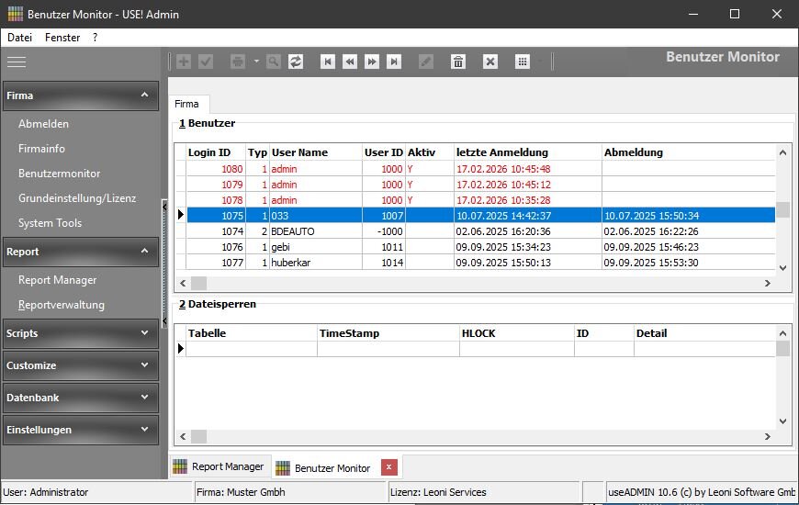This screenshot has height=505, width=799.
Task: Click the refresh icon in the toolbar
Action: coord(296,62)
